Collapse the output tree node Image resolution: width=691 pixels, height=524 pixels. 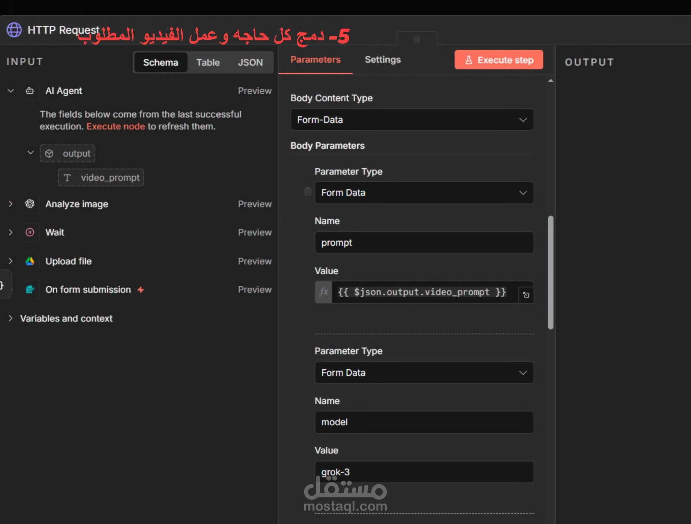30,153
